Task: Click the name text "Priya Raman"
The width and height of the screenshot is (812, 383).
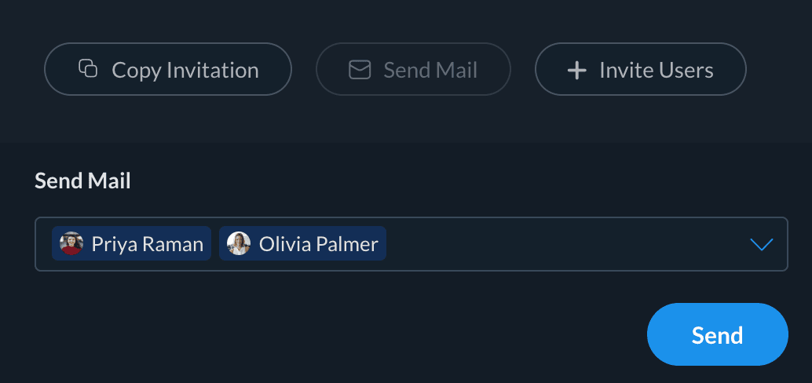Action: click(x=148, y=244)
